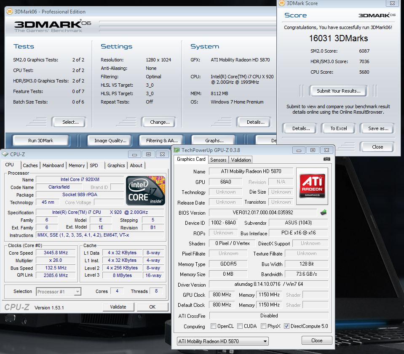Open the Processor #1 selection dropdown
The height and width of the screenshot is (354, 404).
[59, 292]
